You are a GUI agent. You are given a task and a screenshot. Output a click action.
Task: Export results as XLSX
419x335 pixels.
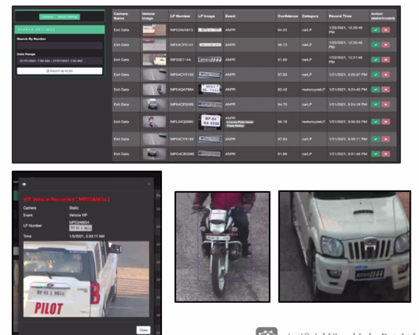[x=59, y=70]
